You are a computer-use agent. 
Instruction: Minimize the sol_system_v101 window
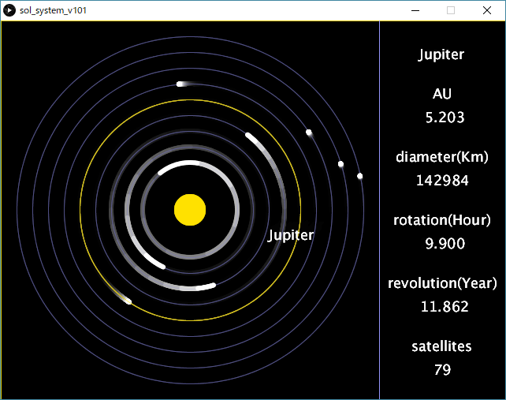pyautogui.click(x=415, y=10)
